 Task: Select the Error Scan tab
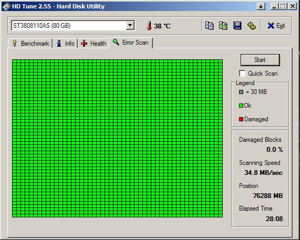(x=131, y=43)
